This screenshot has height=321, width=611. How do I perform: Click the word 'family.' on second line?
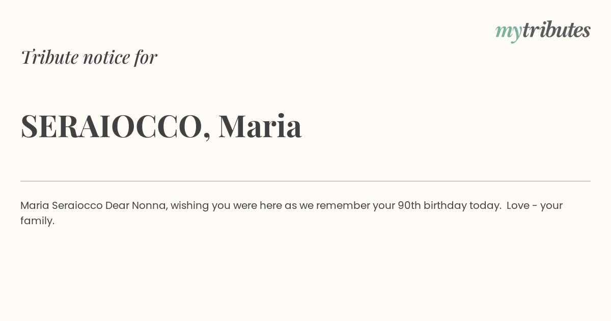coord(37,221)
